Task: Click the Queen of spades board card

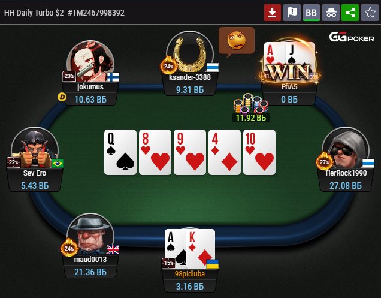Action: 120,152
